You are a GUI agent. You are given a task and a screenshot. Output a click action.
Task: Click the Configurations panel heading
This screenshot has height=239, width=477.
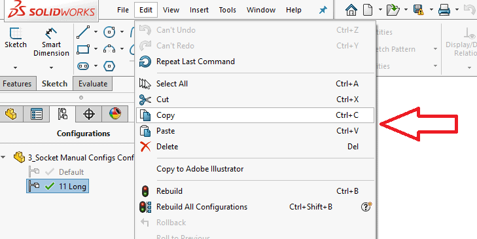point(83,134)
